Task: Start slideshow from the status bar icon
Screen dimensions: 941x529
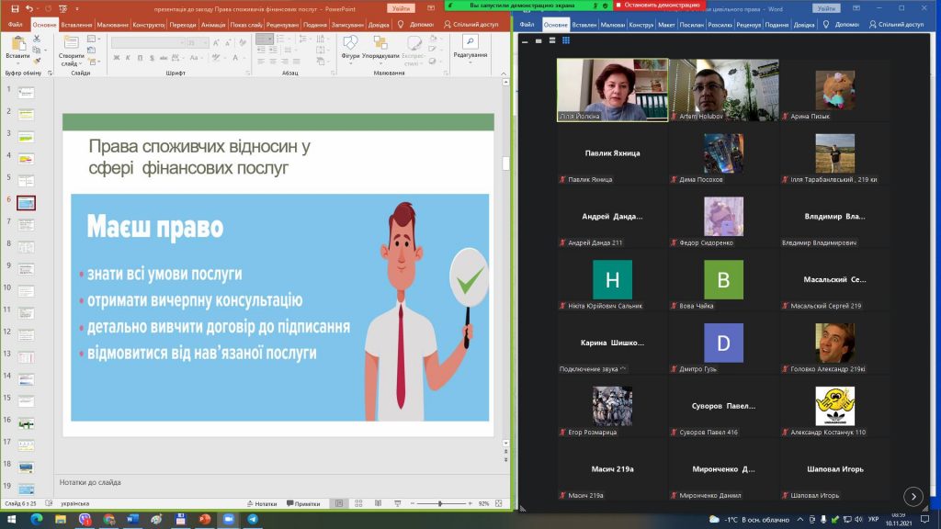Action: pos(397,504)
